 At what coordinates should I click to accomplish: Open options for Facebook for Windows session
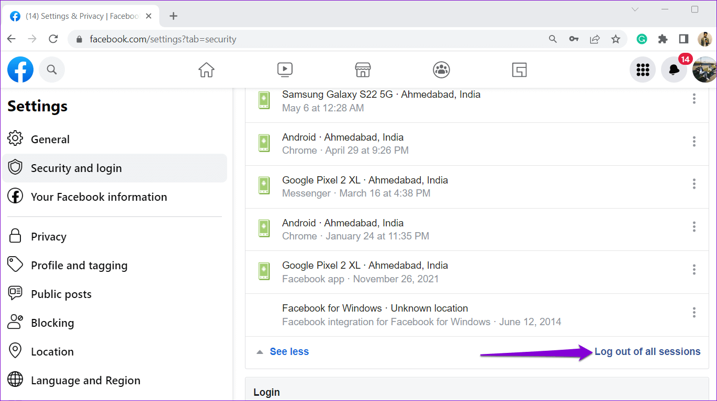(x=694, y=312)
